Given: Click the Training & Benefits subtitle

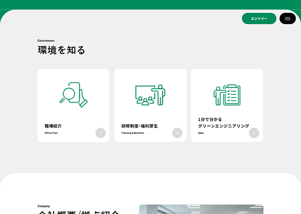Looking at the screenshot, I should [133, 133].
